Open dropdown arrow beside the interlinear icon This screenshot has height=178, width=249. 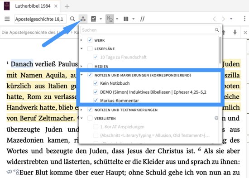pyautogui.click(x=117, y=19)
